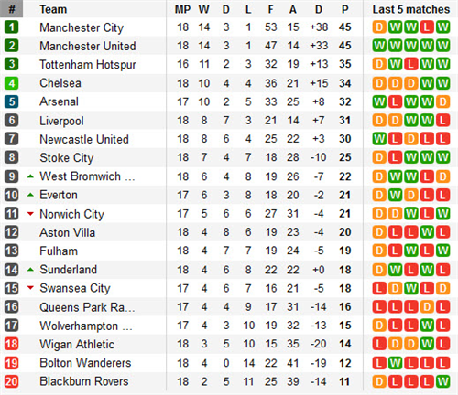Open the Queens Park Ra... team link
Image resolution: width=458 pixels, height=395 pixels.
coord(87,307)
